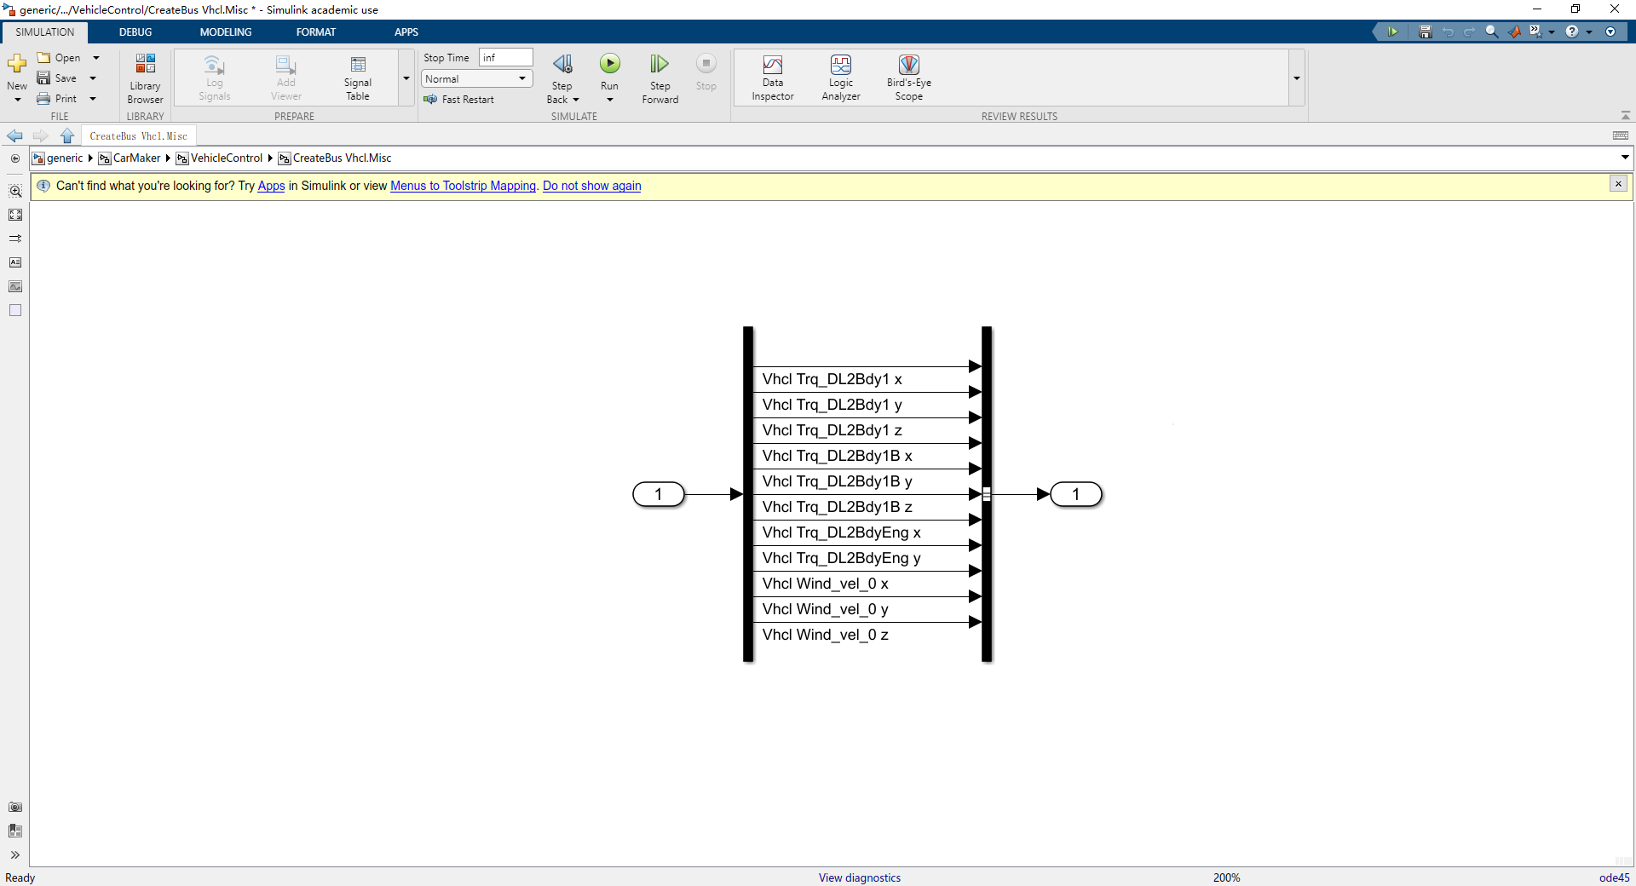Click the Save icon in ribbon
Image resolution: width=1636 pixels, height=886 pixels.
[x=43, y=78]
